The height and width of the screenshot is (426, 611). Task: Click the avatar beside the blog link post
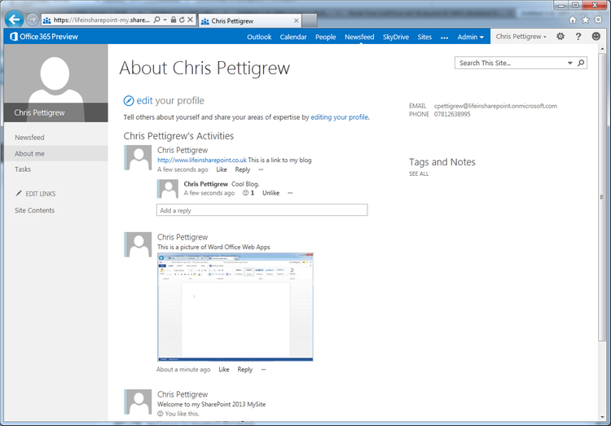click(138, 158)
